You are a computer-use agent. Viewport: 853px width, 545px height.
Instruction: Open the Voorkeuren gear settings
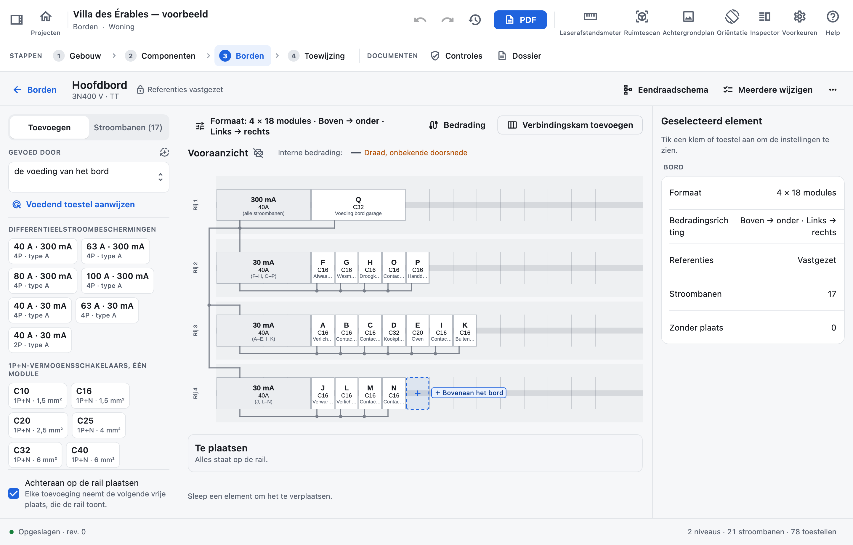tap(799, 23)
